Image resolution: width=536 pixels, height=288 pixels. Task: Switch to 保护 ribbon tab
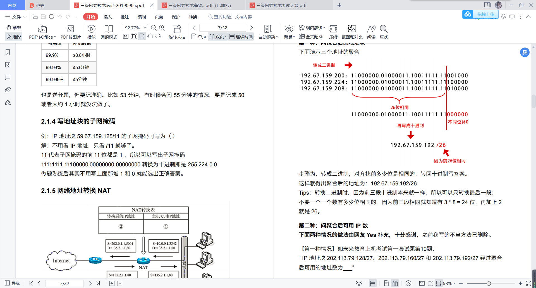click(x=176, y=17)
